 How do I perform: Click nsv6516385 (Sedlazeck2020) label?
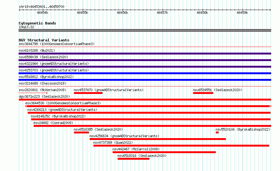point(98,129)
